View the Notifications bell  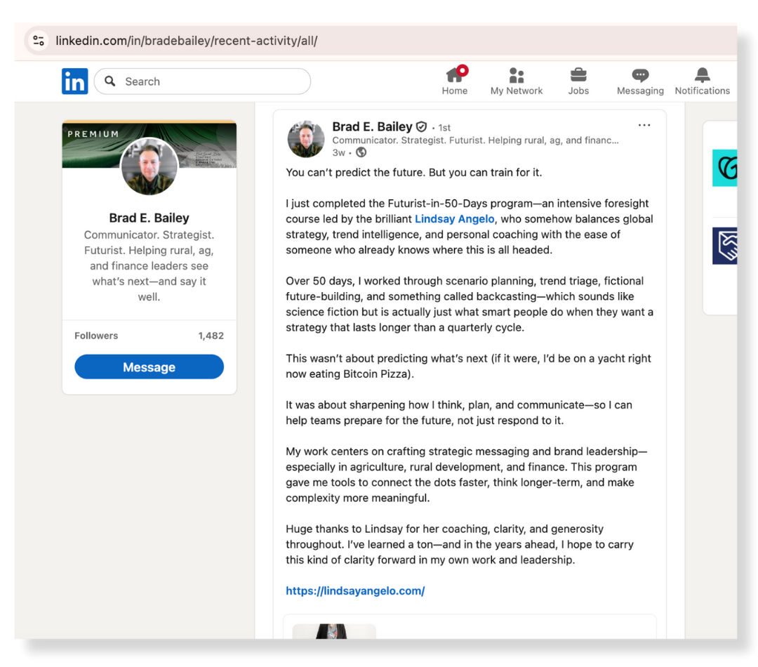[x=702, y=81]
